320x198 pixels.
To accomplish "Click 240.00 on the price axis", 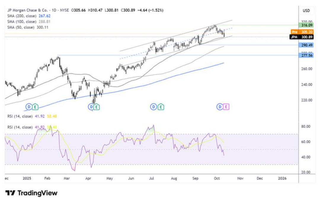I will coord(307,85).
